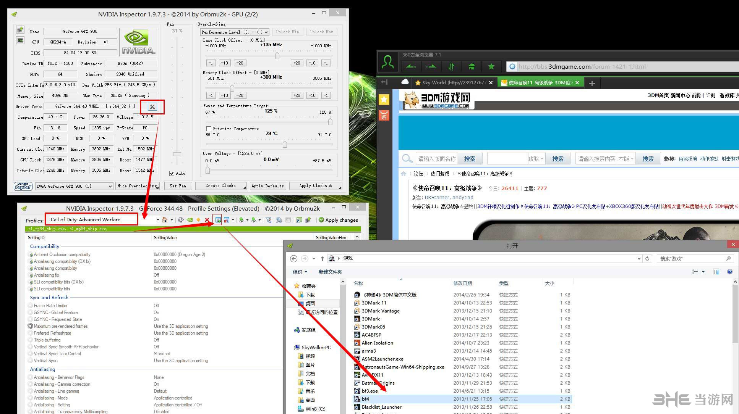Click Apply changes in Profile Settings window
This screenshot has height=414, width=739.
338,220
